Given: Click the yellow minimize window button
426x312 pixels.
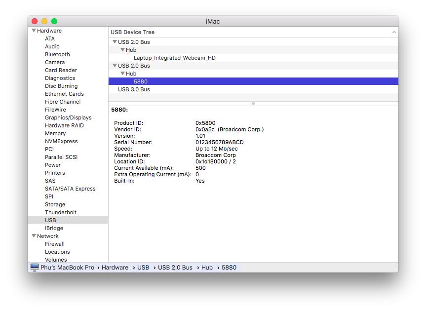Looking at the screenshot, I should coord(44,21).
